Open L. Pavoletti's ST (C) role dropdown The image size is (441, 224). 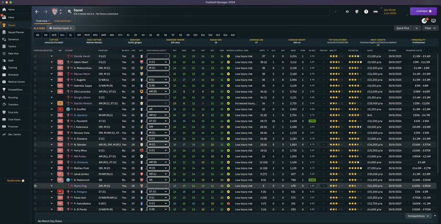[x=158, y=121]
